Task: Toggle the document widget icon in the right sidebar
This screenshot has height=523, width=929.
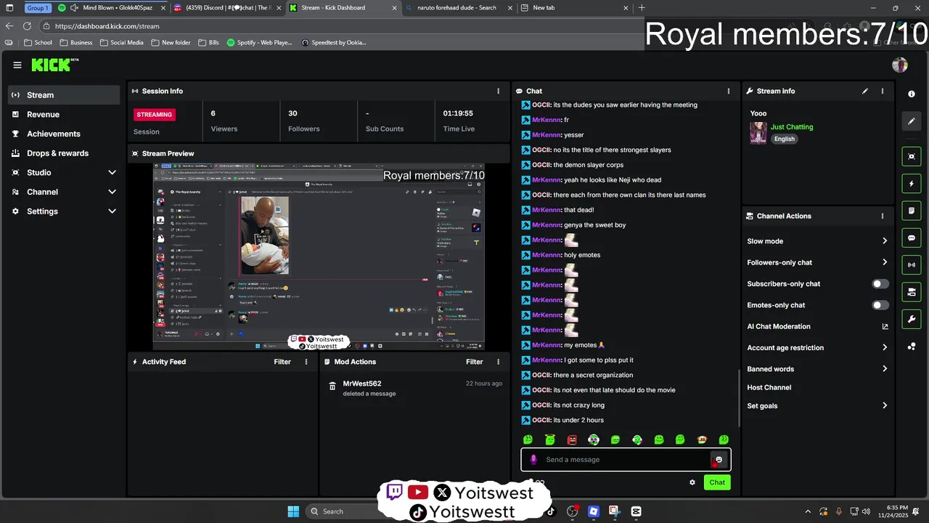Action: [912, 211]
